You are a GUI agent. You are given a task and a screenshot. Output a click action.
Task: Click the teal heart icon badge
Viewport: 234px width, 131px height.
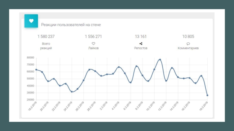pyautogui.click(x=31, y=21)
